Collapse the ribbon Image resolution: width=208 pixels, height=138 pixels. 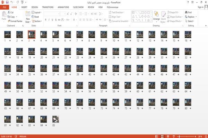(206, 26)
